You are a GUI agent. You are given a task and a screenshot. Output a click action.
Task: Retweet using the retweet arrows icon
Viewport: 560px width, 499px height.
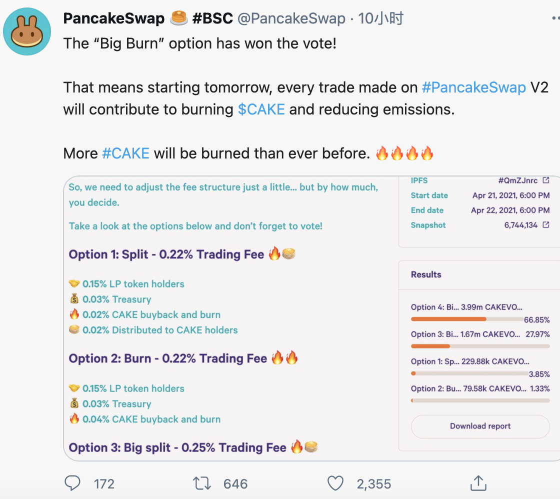point(202,483)
